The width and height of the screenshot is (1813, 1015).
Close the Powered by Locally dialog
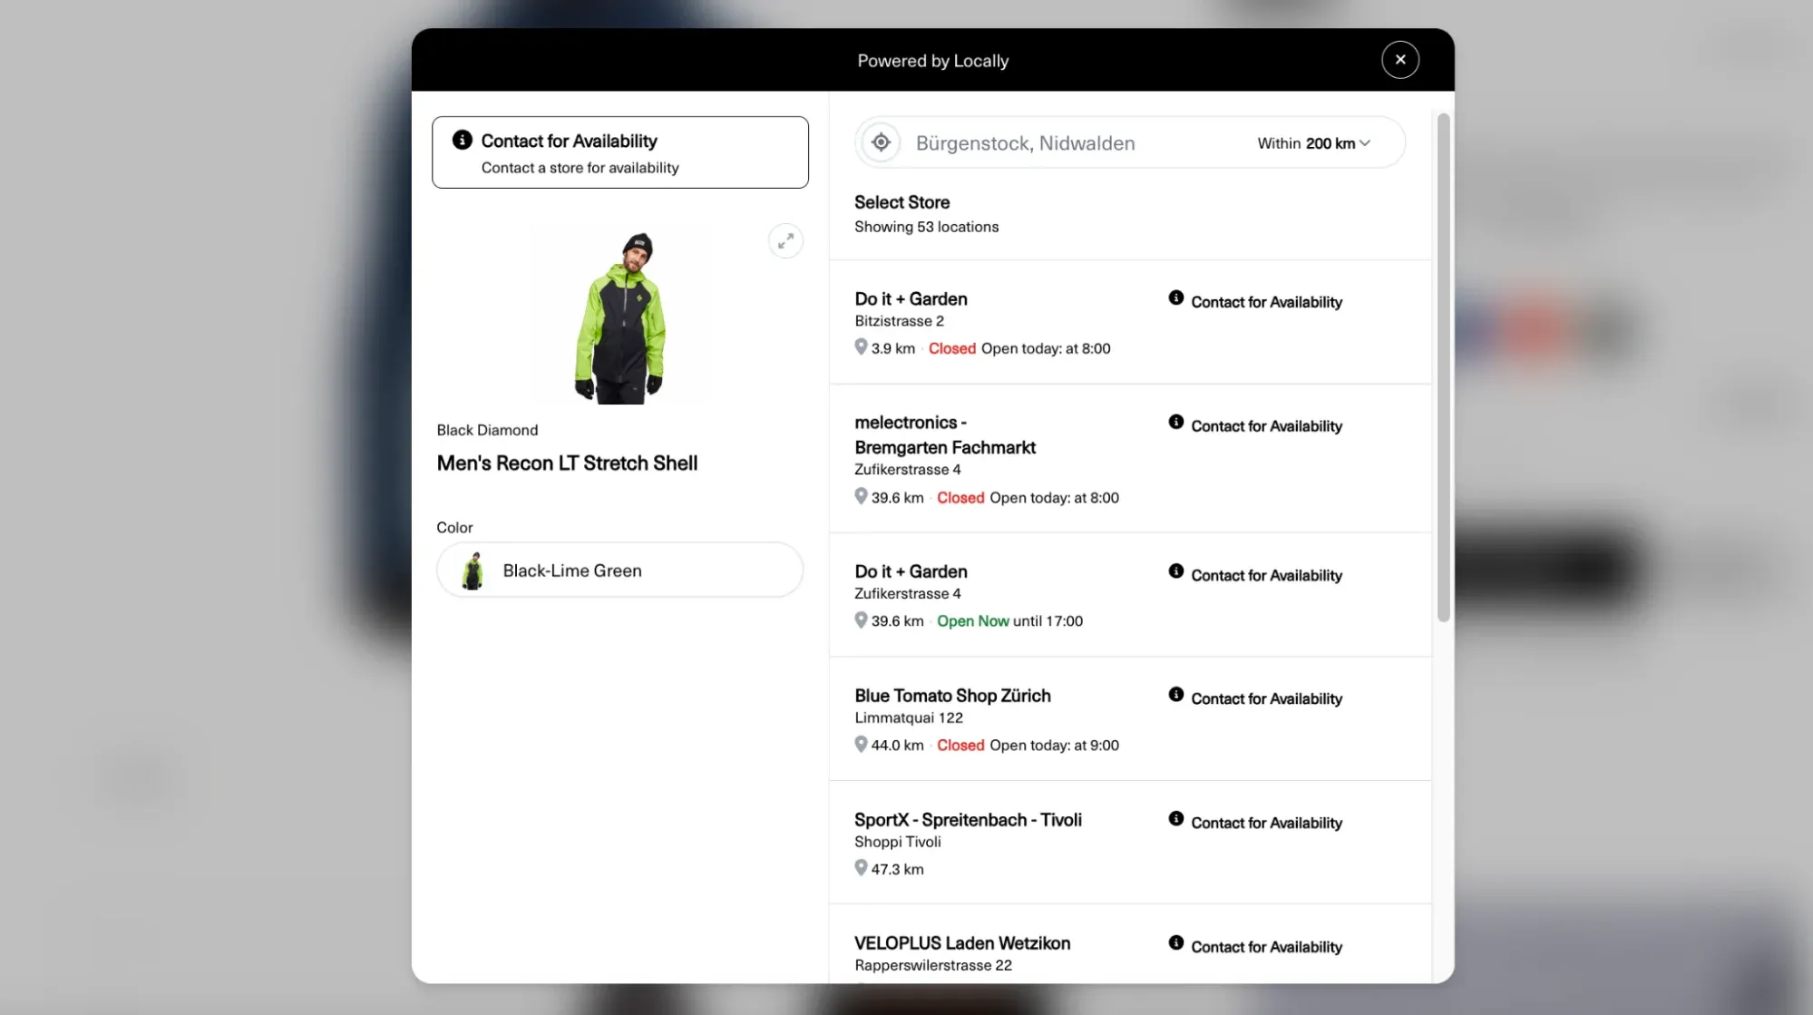coord(1399,60)
